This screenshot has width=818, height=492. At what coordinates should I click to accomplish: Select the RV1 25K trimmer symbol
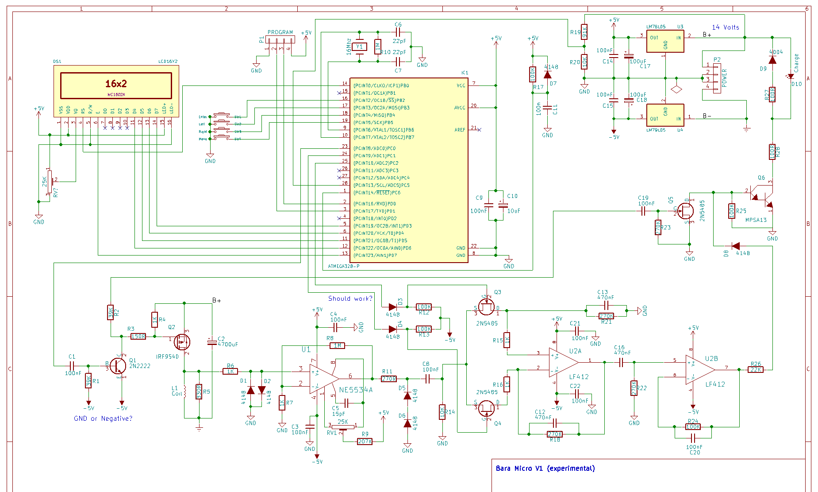pos(343,427)
